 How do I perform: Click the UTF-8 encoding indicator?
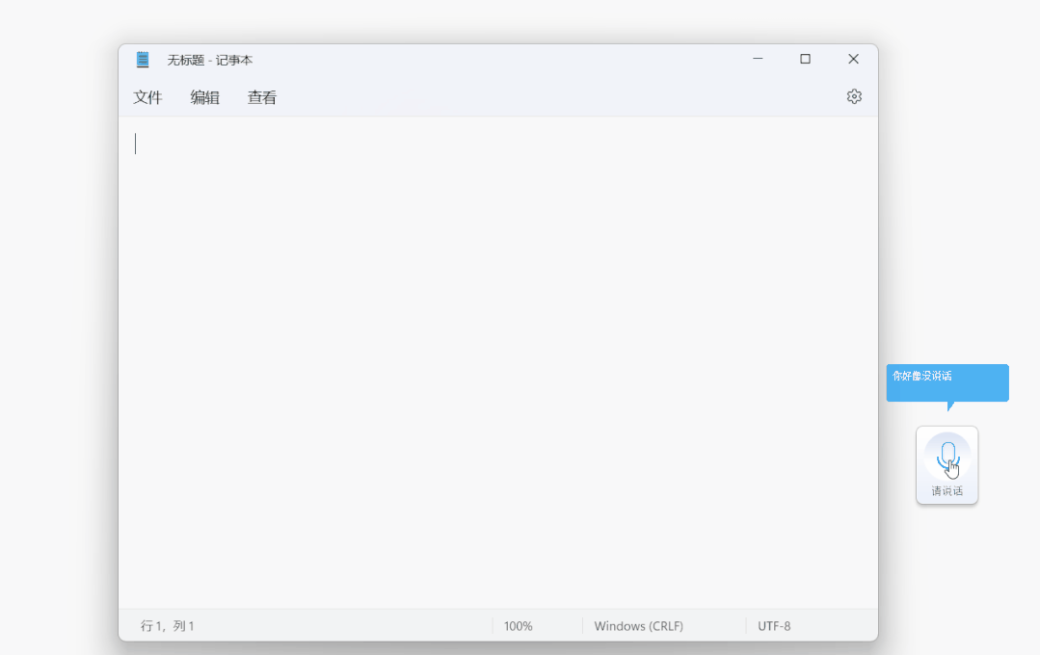coord(774,626)
